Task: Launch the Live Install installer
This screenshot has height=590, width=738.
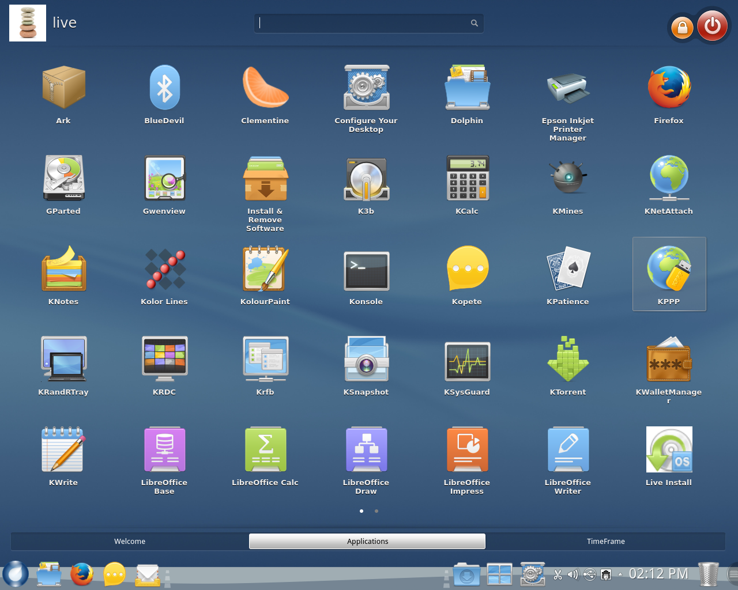Action: click(x=669, y=456)
